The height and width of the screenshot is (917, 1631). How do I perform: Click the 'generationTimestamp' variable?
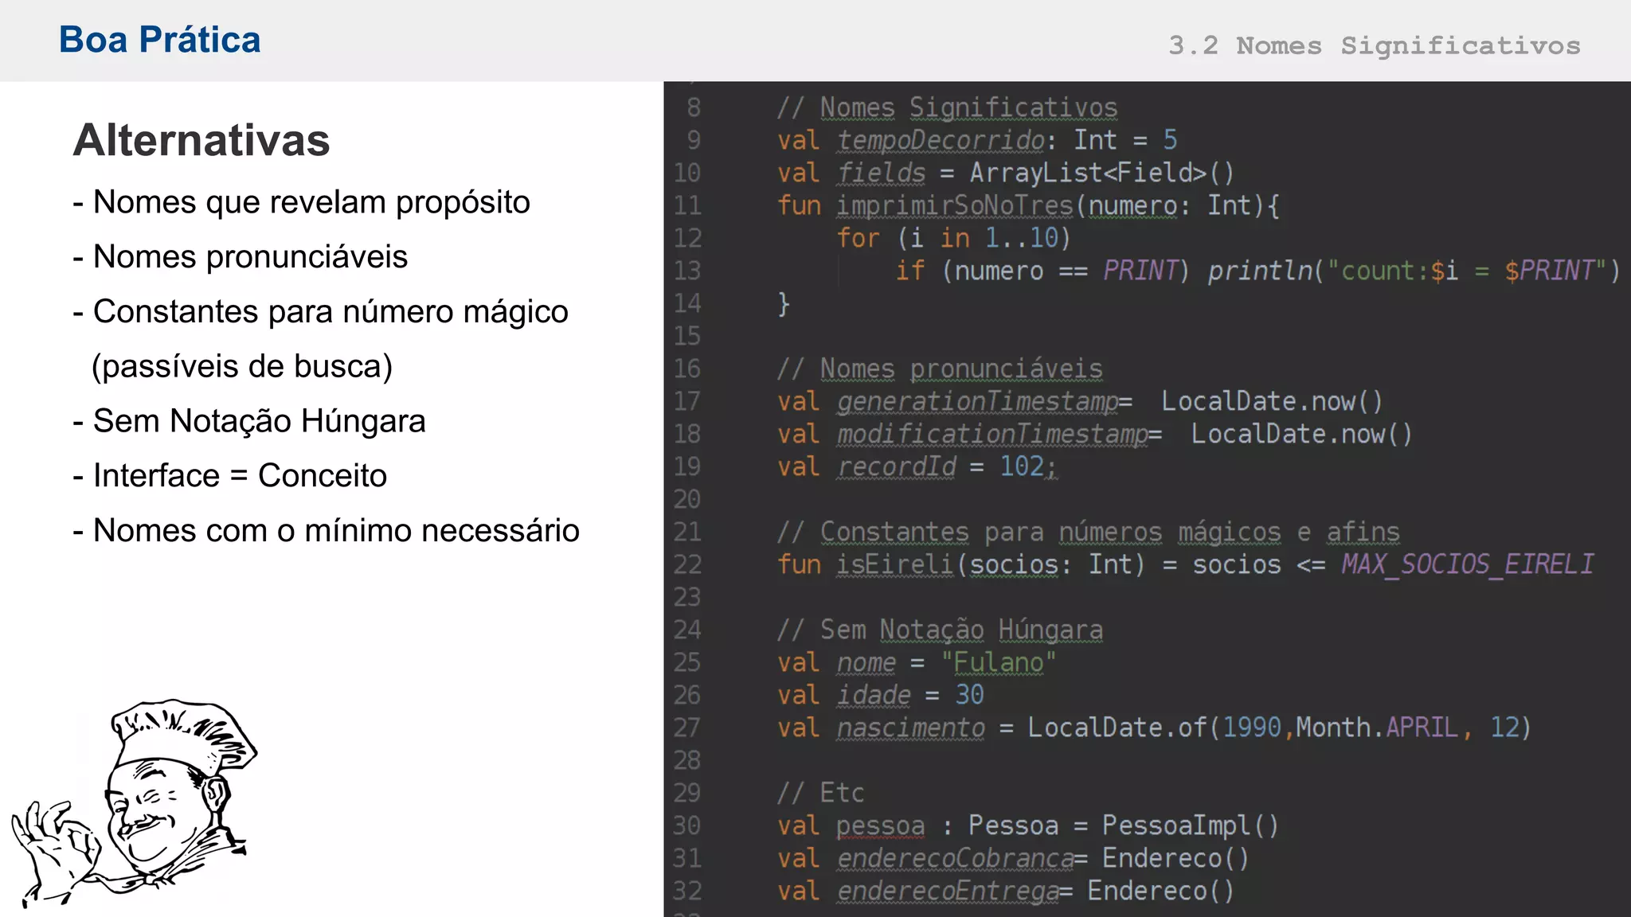[x=978, y=401]
